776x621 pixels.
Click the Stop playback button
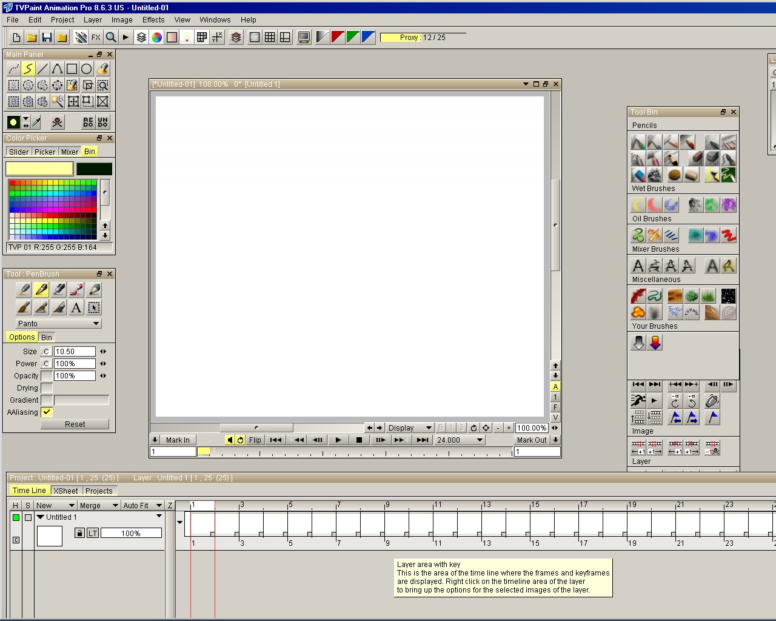(359, 440)
